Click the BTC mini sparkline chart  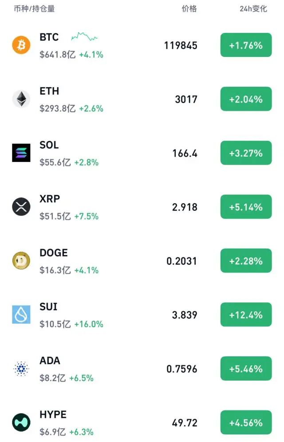(x=84, y=36)
